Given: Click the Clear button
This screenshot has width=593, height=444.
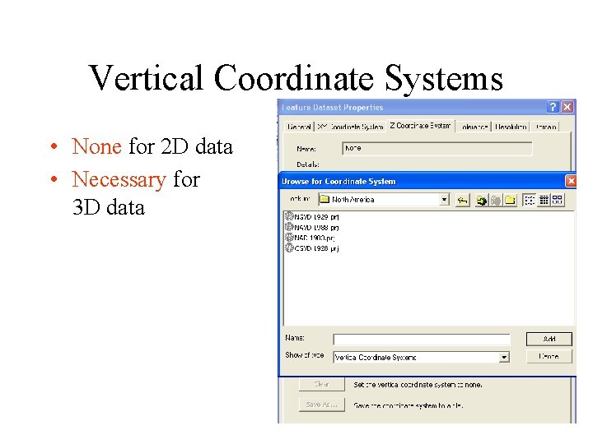Looking at the screenshot, I should point(321,384).
